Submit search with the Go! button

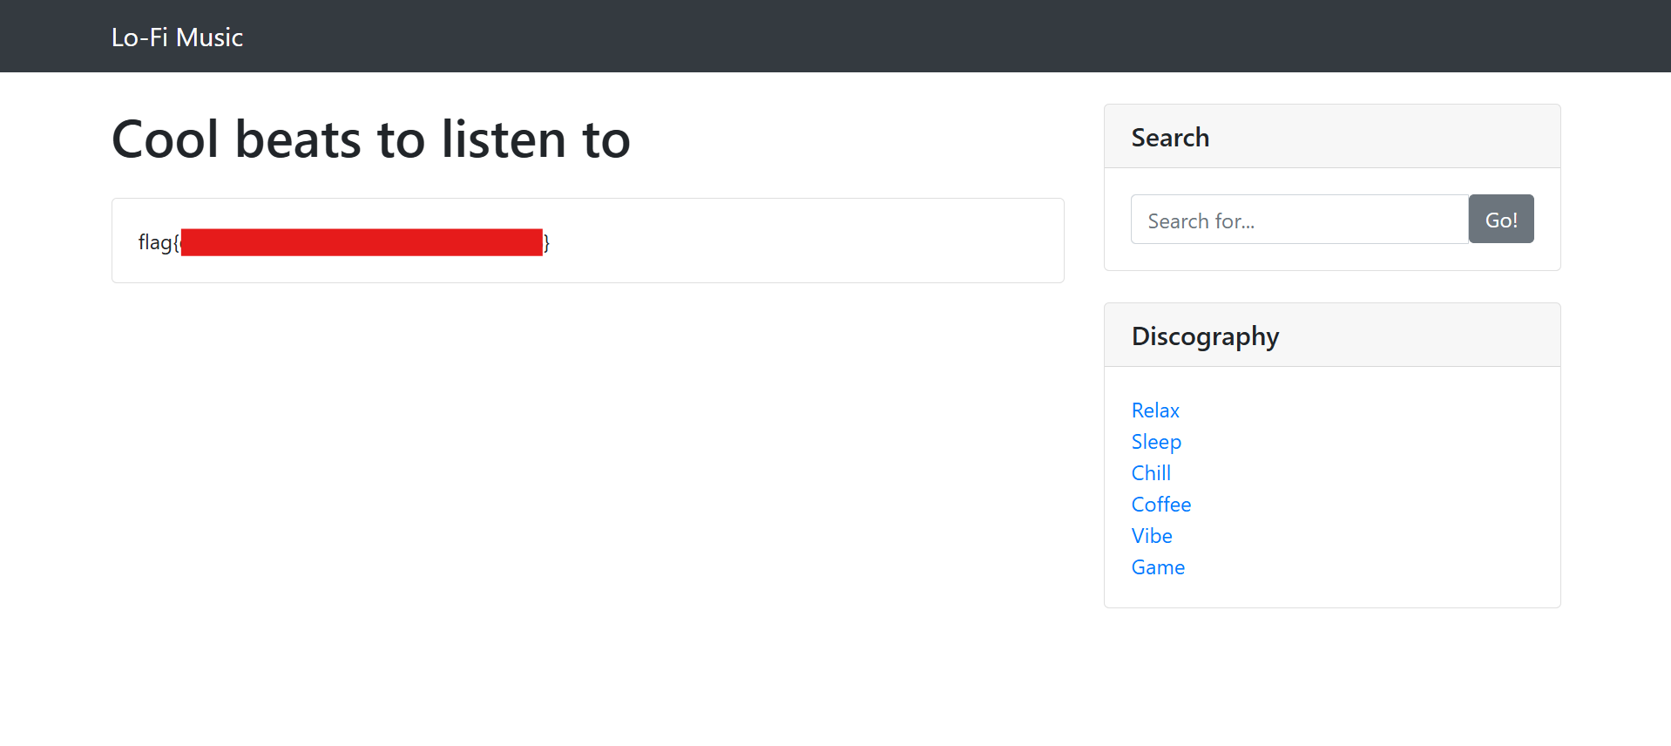pos(1501,220)
